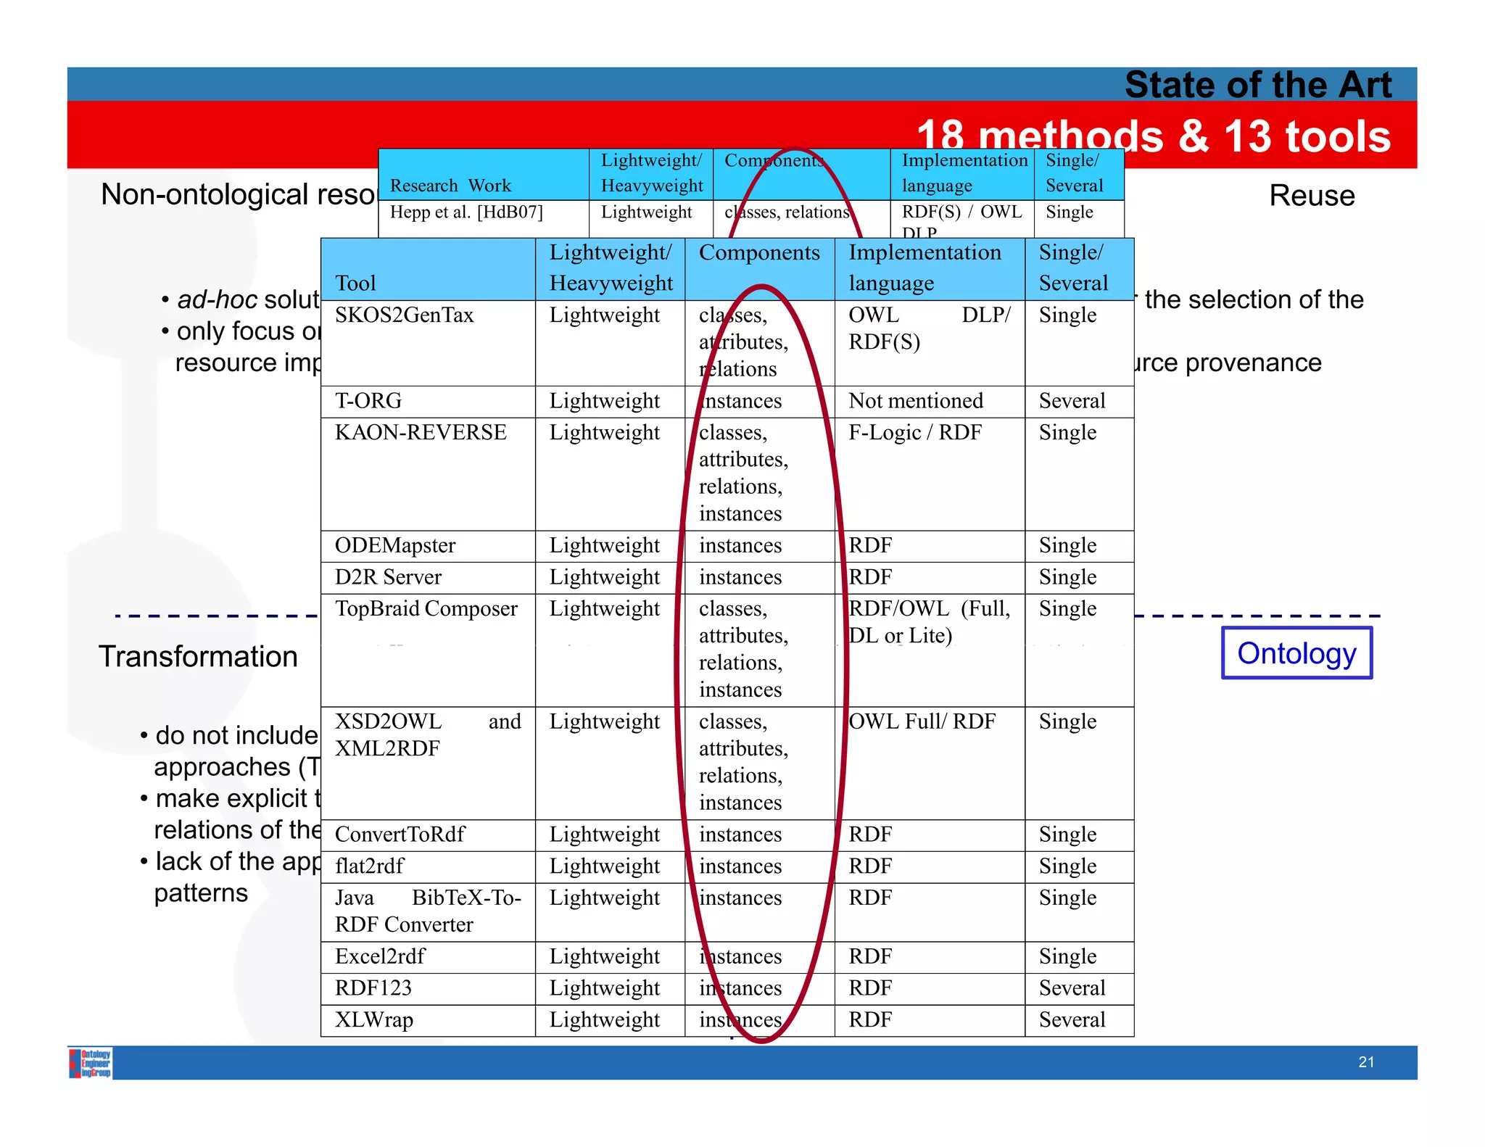Click the 'Not mentioned' language cell
This screenshot has width=1485, height=1147.
930,402
